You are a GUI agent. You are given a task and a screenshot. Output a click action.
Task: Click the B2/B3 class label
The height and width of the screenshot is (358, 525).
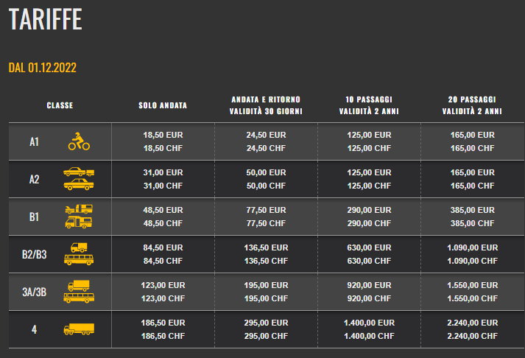pos(34,255)
